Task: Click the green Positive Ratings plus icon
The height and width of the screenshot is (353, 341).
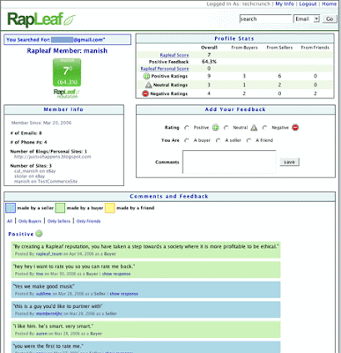Action: [146, 76]
